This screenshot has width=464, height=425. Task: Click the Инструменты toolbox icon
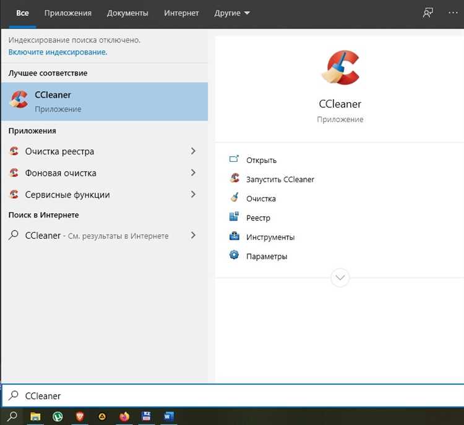pyautogui.click(x=234, y=236)
